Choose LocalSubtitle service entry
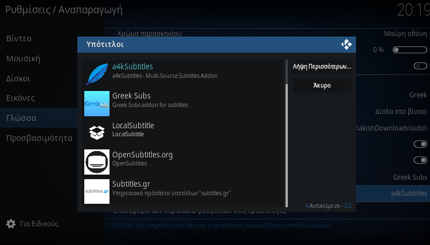430x245 pixels. tap(183, 133)
